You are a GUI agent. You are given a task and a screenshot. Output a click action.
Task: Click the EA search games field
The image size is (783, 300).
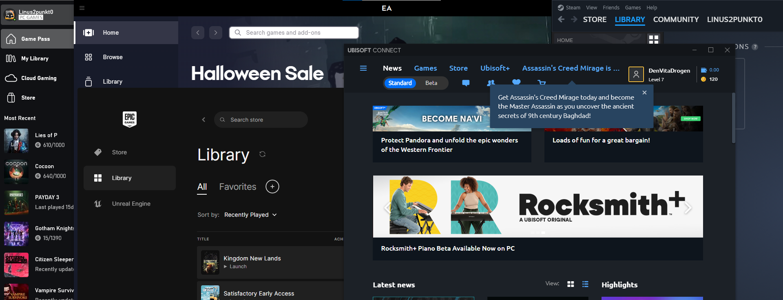(x=294, y=33)
